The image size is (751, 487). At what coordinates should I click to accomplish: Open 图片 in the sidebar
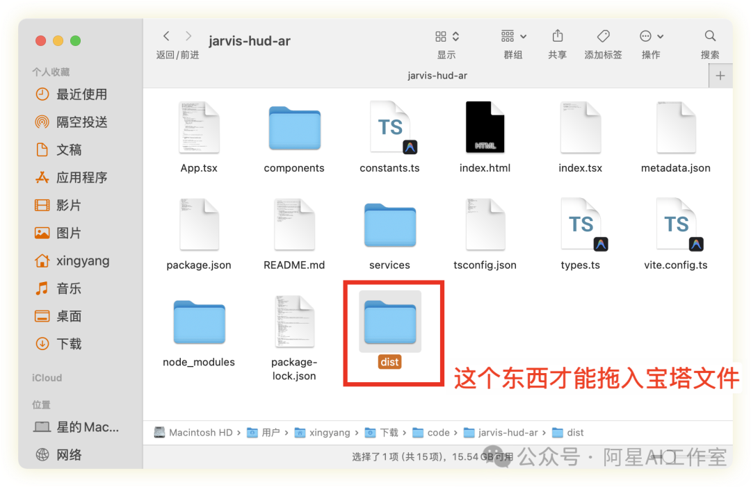pyautogui.click(x=59, y=233)
